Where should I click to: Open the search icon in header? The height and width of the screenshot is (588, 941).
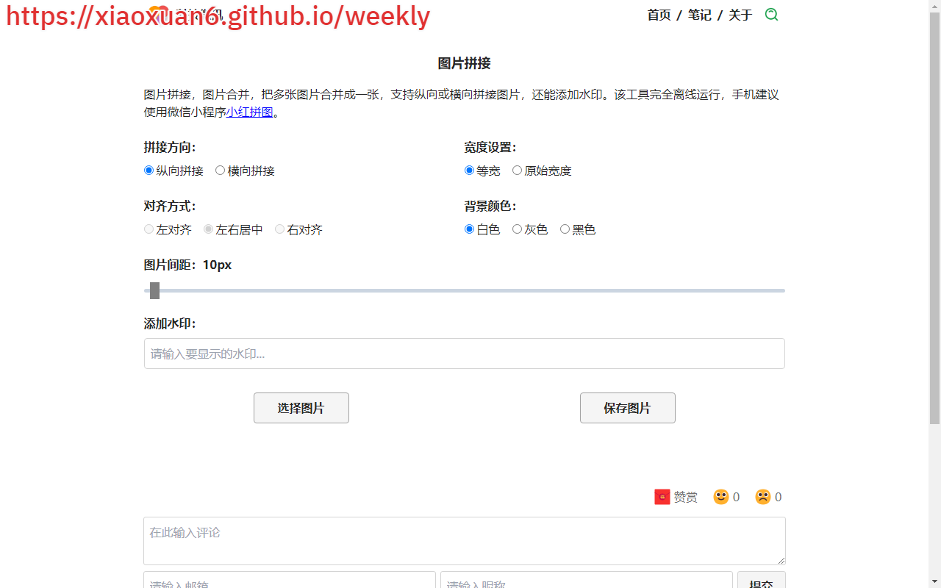(x=771, y=15)
